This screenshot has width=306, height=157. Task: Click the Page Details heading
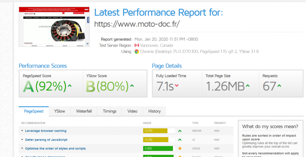167,66
